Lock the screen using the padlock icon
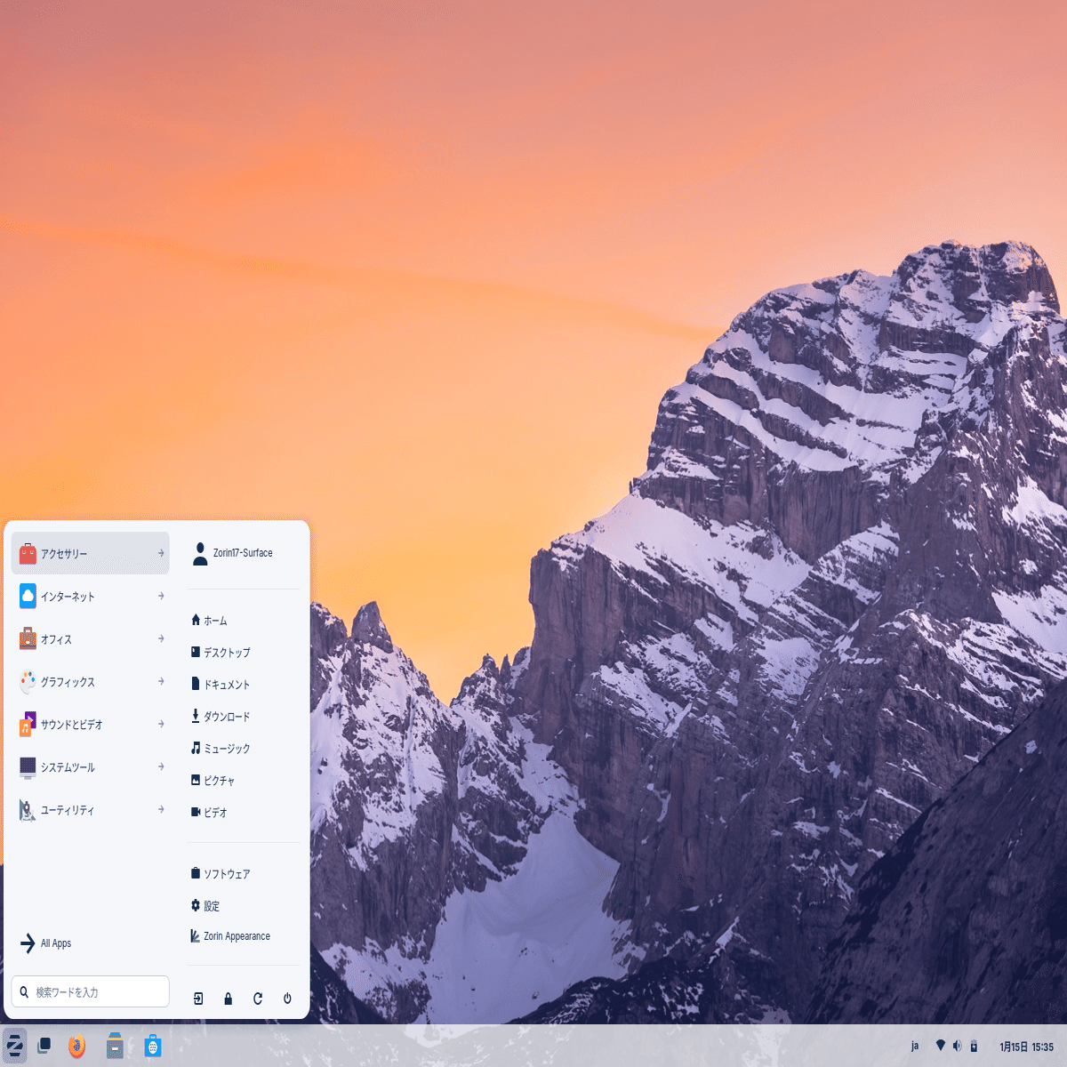This screenshot has width=1067, height=1067. click(x=228, y=998)
